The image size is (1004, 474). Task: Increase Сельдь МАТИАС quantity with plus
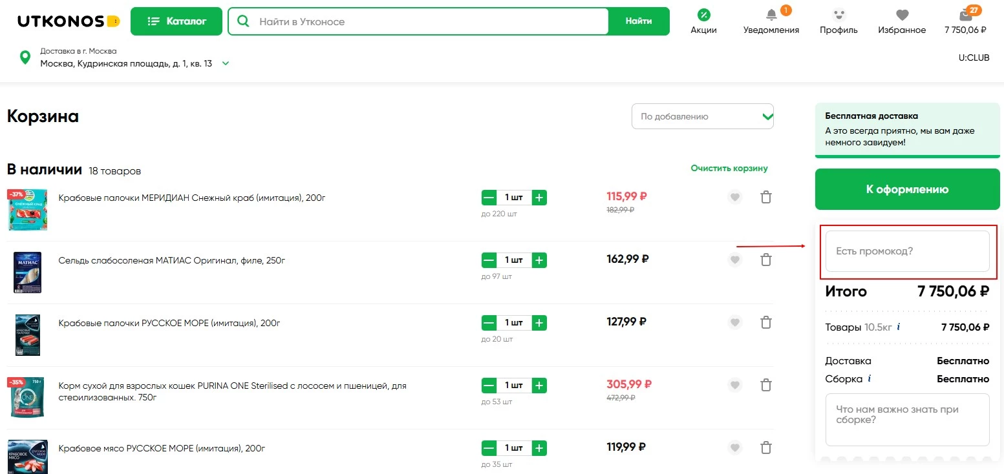point(539,260)
